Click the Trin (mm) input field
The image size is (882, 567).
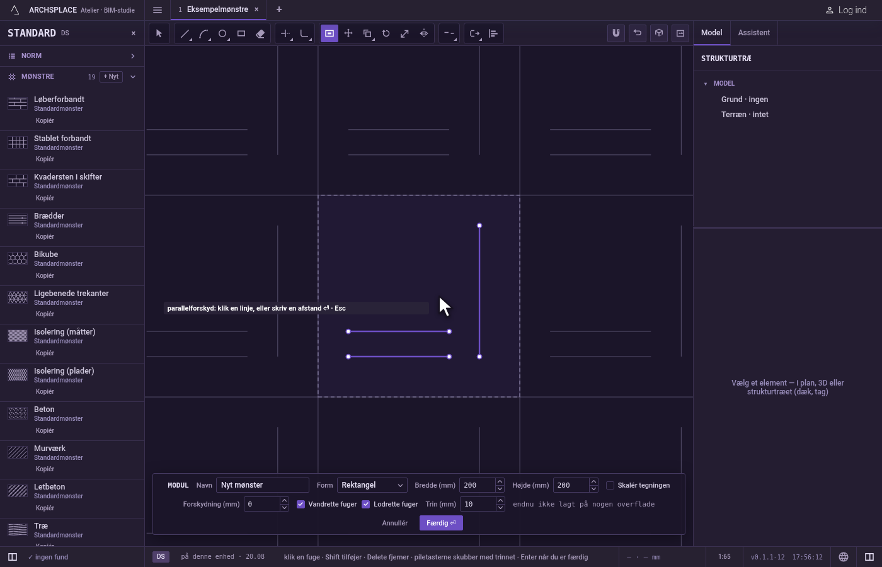tap(478, 504)
